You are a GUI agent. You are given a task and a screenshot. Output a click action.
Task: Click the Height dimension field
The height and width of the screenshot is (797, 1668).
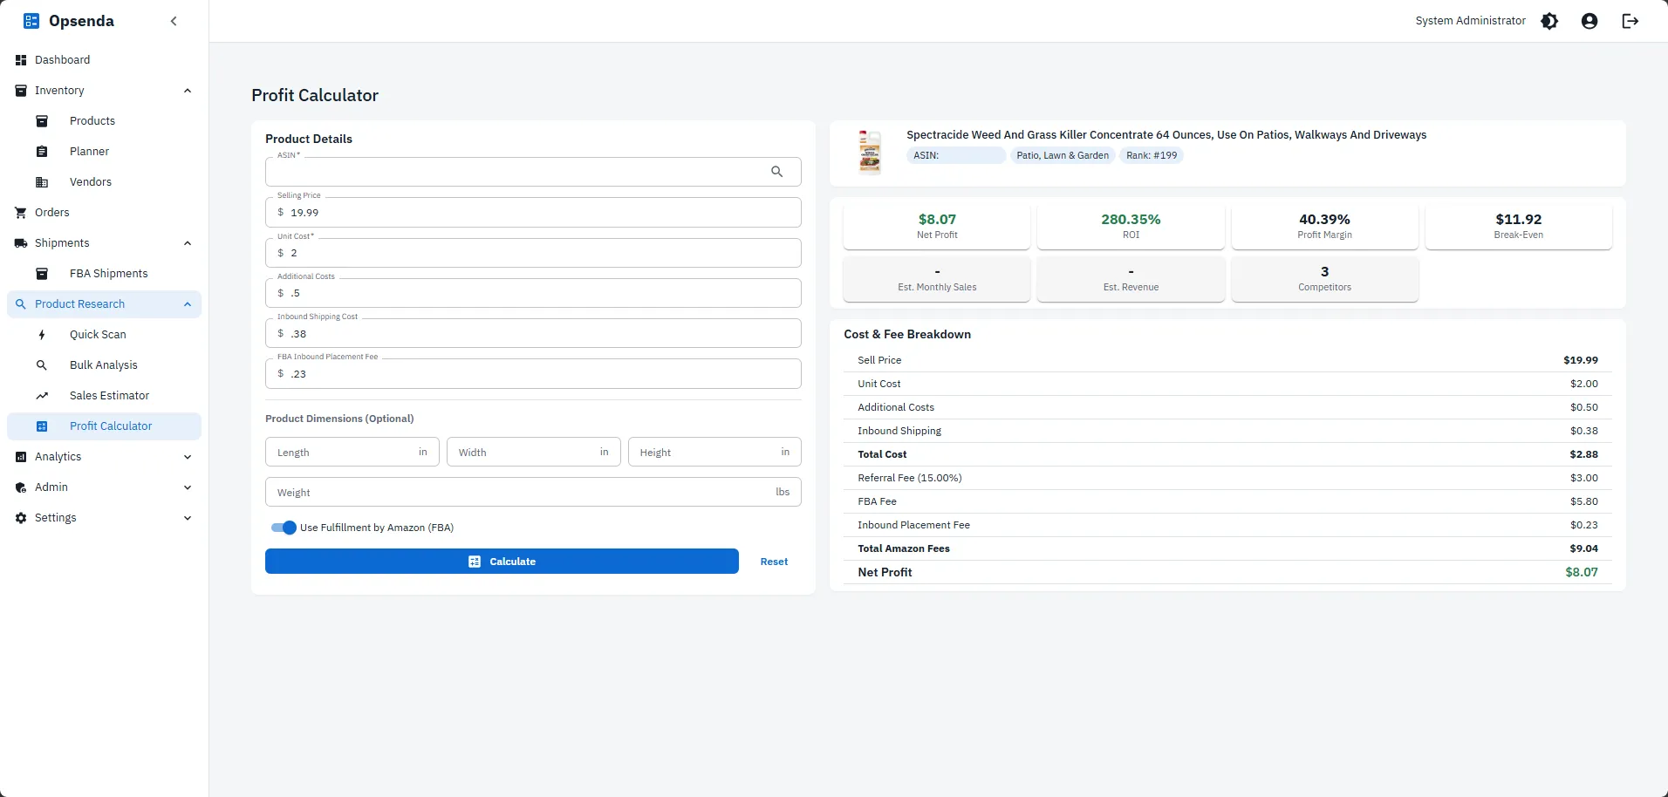point(714,453)
